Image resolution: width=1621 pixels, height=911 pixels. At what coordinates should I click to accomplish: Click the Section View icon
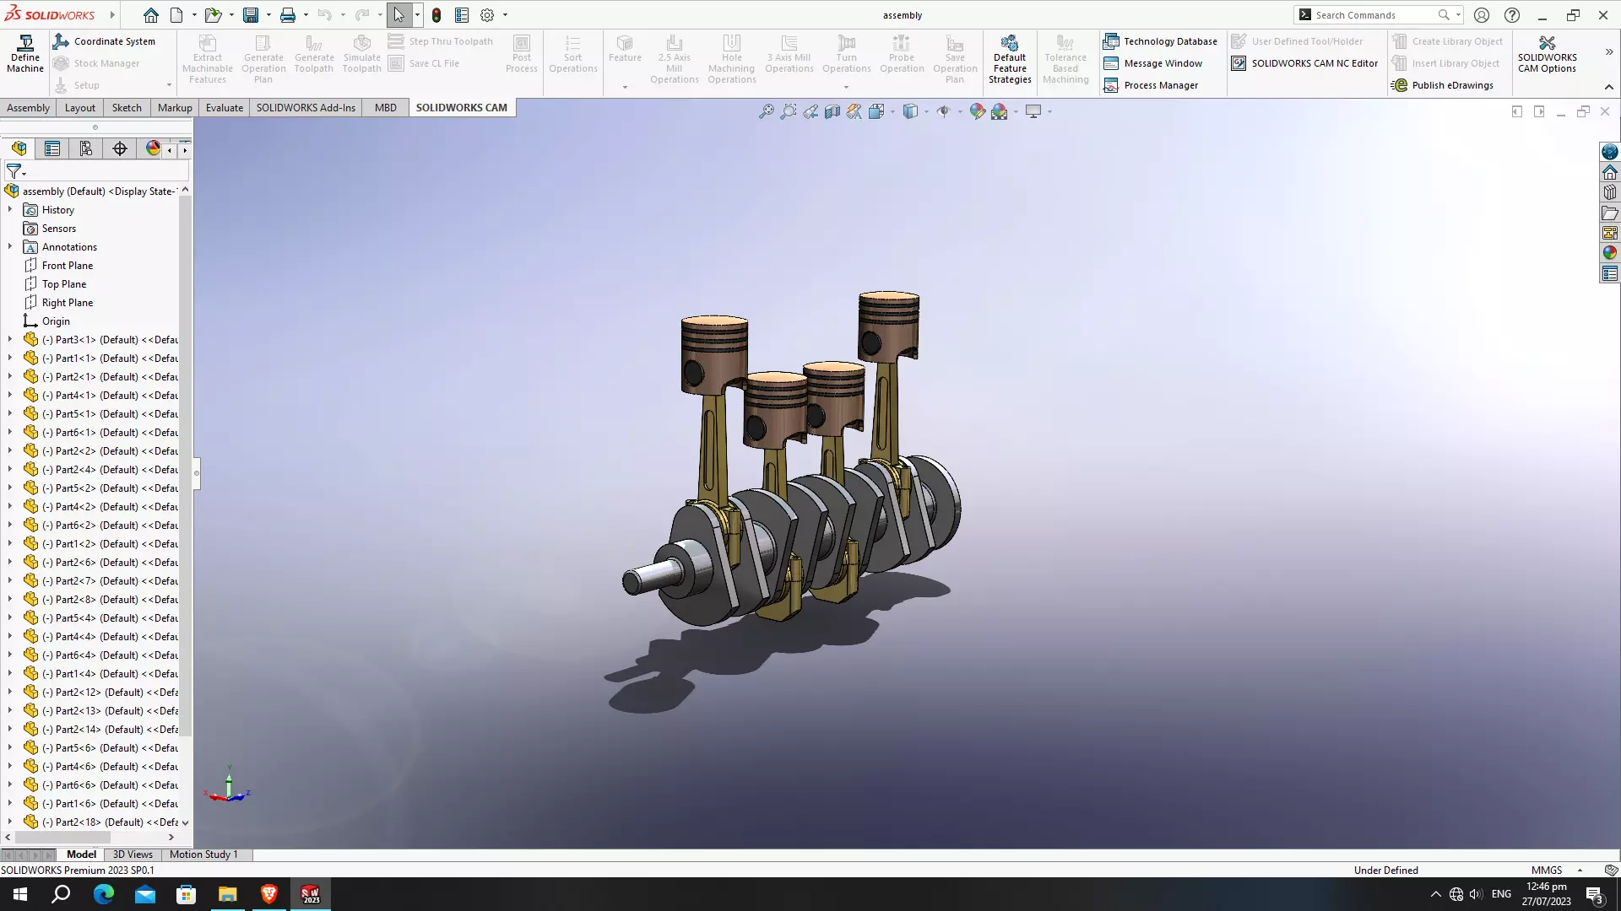832,111
